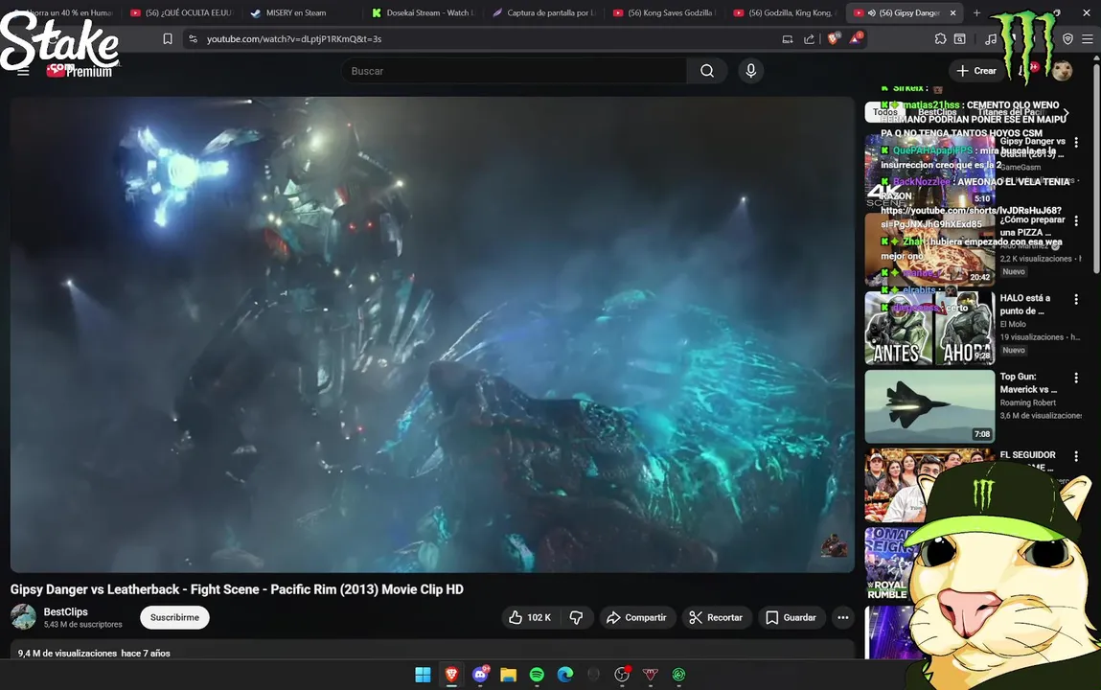
Task: Like the video showing 102 K
Action: pos(530,617)
